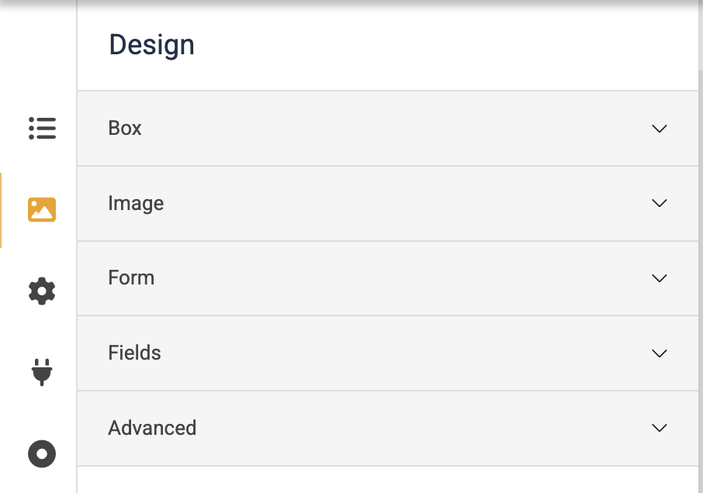Screen dimensions: 703x493
Task: Click the Box section label
Action: coord(125,128)
